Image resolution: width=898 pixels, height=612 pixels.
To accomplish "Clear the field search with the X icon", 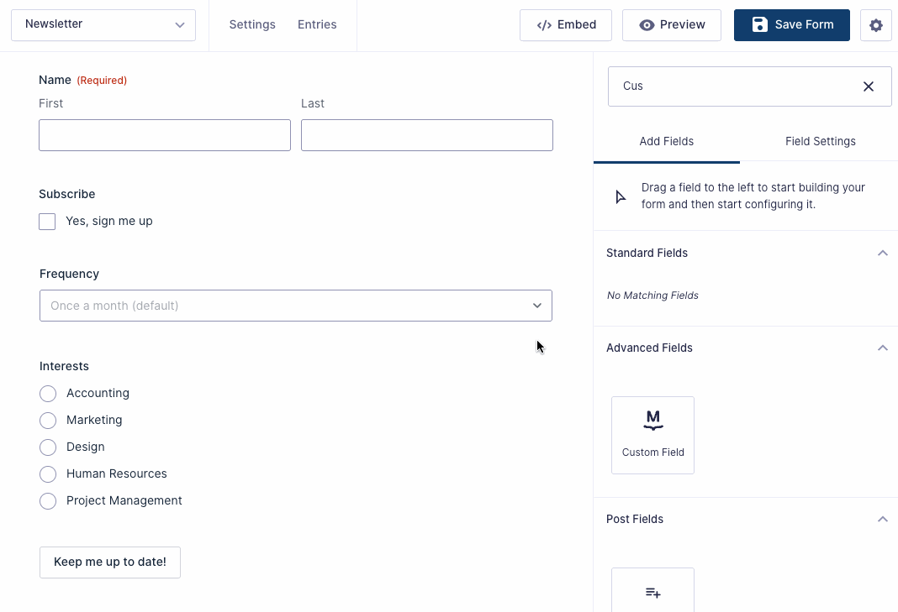I will coord(868,86).
